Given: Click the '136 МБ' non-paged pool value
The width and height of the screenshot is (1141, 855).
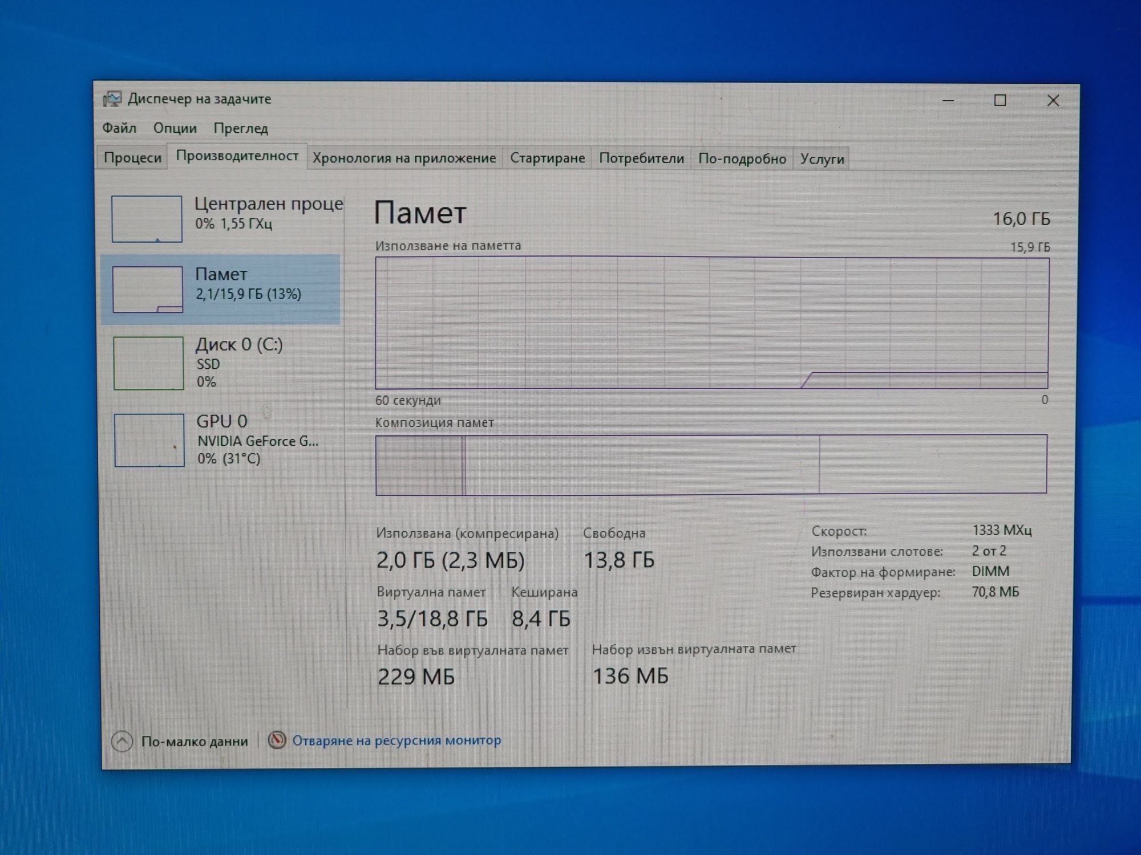Looking at the screenshot, I should tap(630, 676).
